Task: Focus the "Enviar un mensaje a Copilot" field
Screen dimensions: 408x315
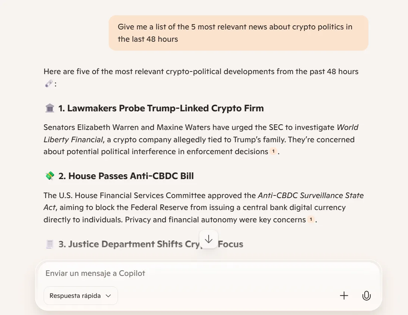Action: pos(187,273)
